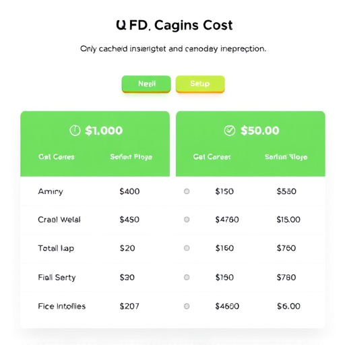
Task: Select the radio button in Fiall Serty row
Action: pyautogui.click(x=187, y=278)
